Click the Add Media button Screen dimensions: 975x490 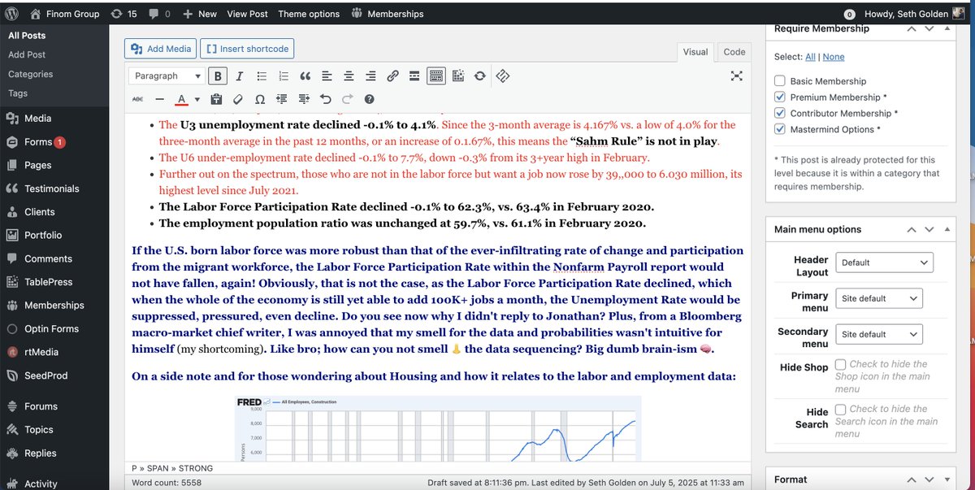coord(161,49)
